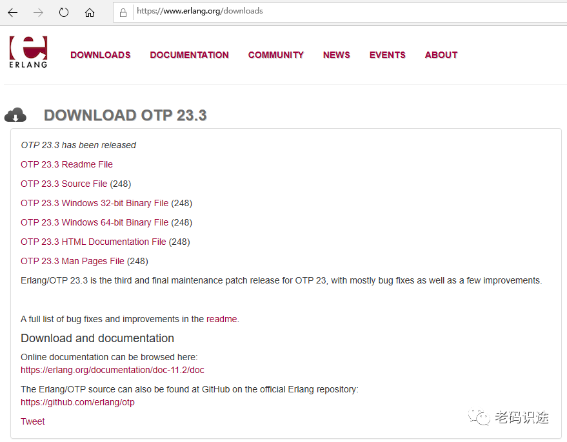567x442 pixels.
Task: Click the sentence about the GitHub Erlang repository
Action: 190,389
